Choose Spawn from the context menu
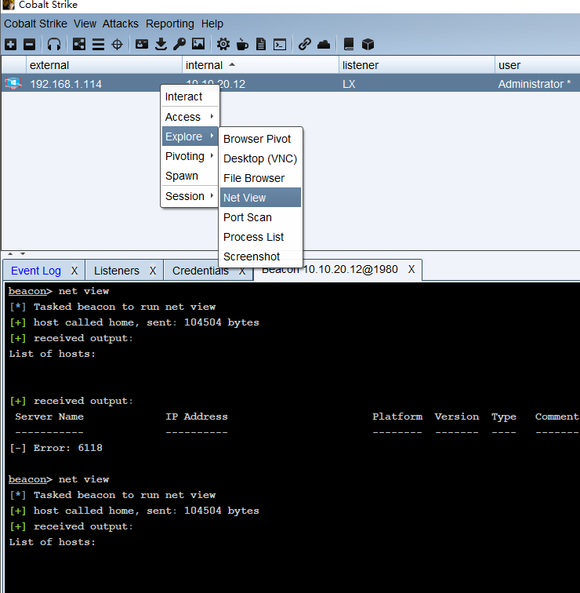Image resolution: width=580 pixels, height=593 pixels. click(x=190, y=176)
